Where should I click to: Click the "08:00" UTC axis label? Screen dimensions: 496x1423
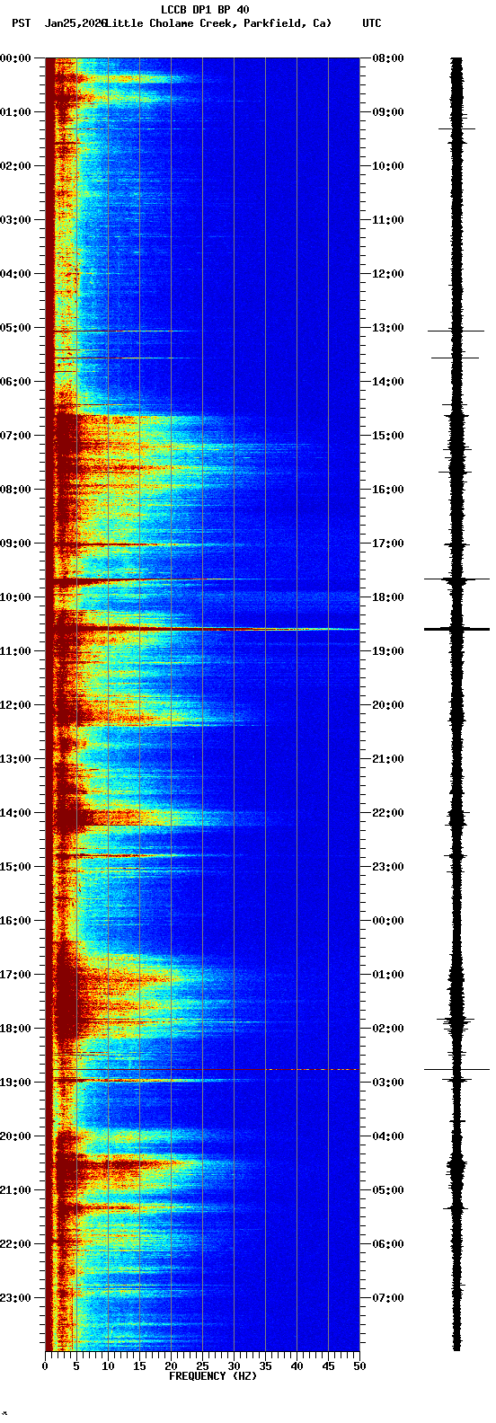point(388,58)
